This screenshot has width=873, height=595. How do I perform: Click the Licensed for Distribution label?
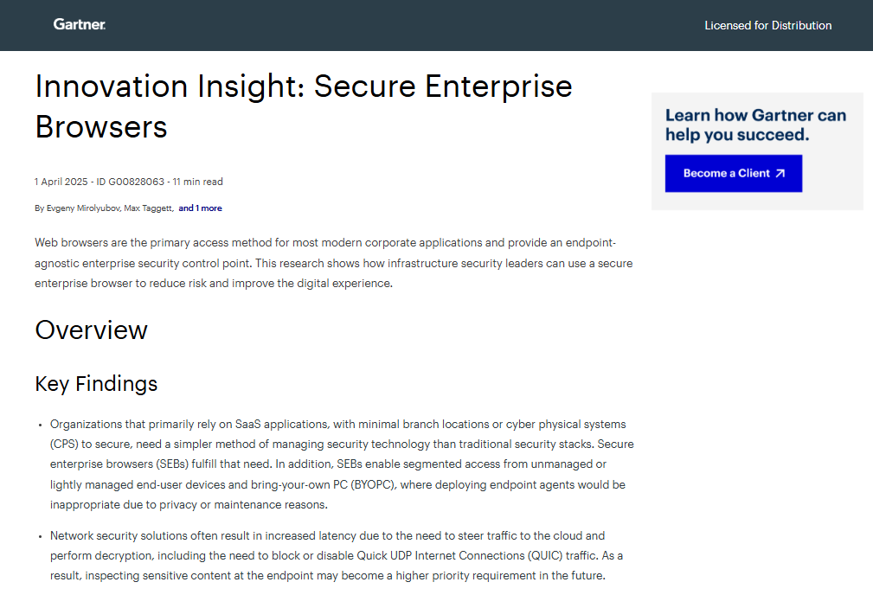pyautogui.click(x=767, y=26)
